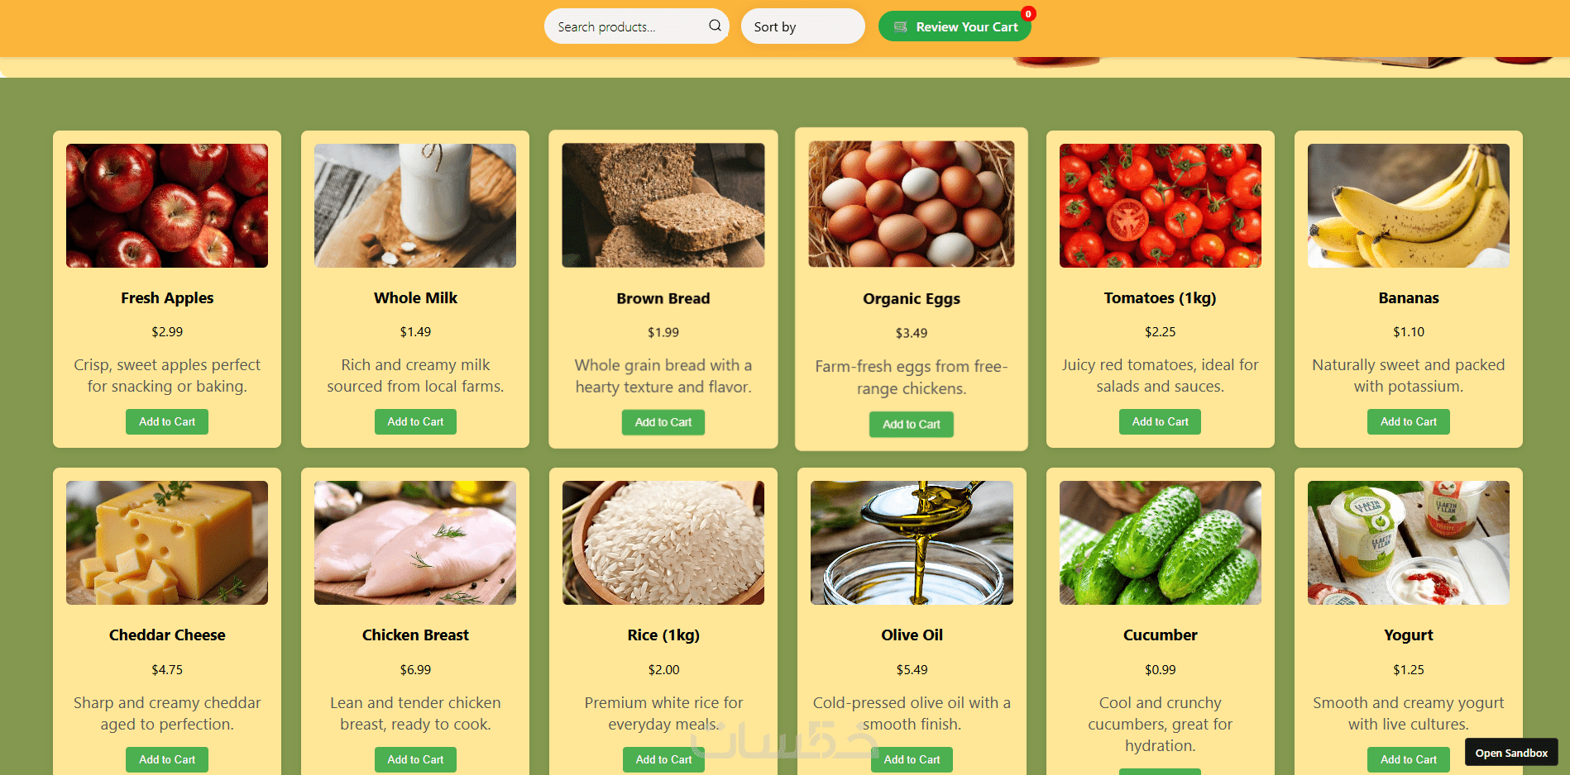The width and height of the screenshot is (1570, 775).
Task: Click the search magnifier icon
Action: 715,26
